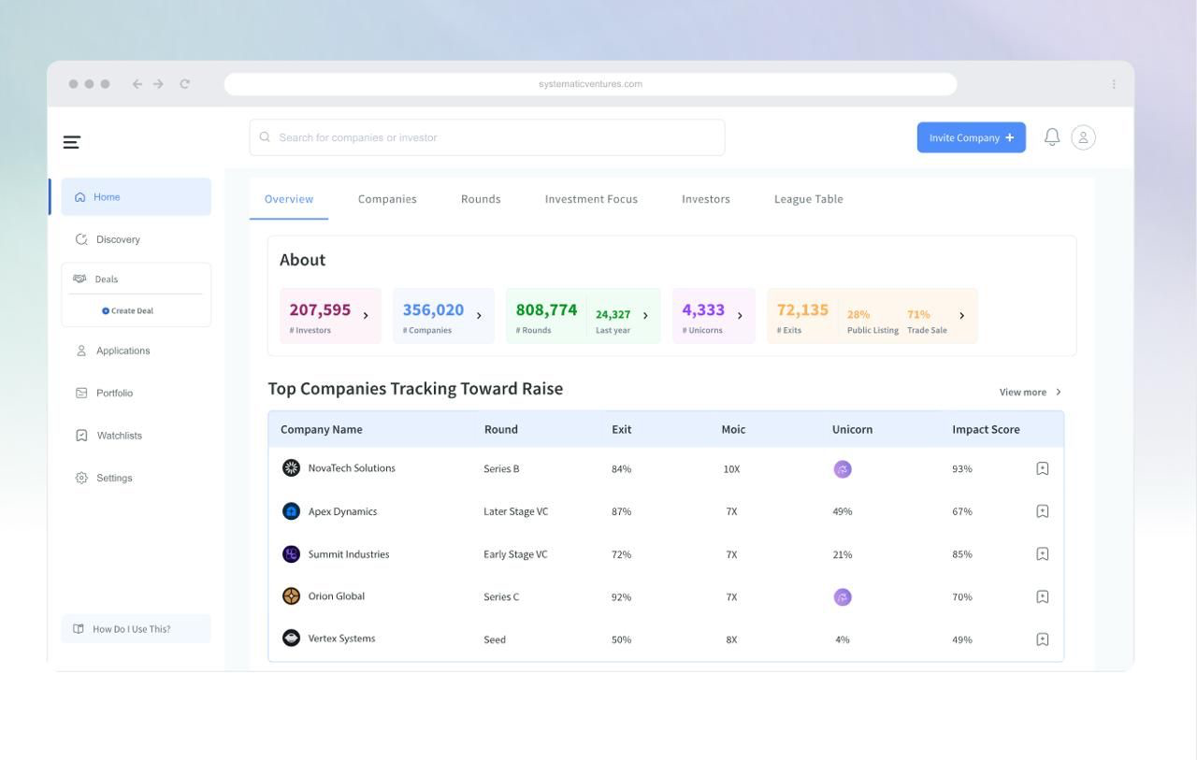This screenshot has width=1197, height=760.
Task: Click the 356,020 companies count
Action: click(433, 310)
